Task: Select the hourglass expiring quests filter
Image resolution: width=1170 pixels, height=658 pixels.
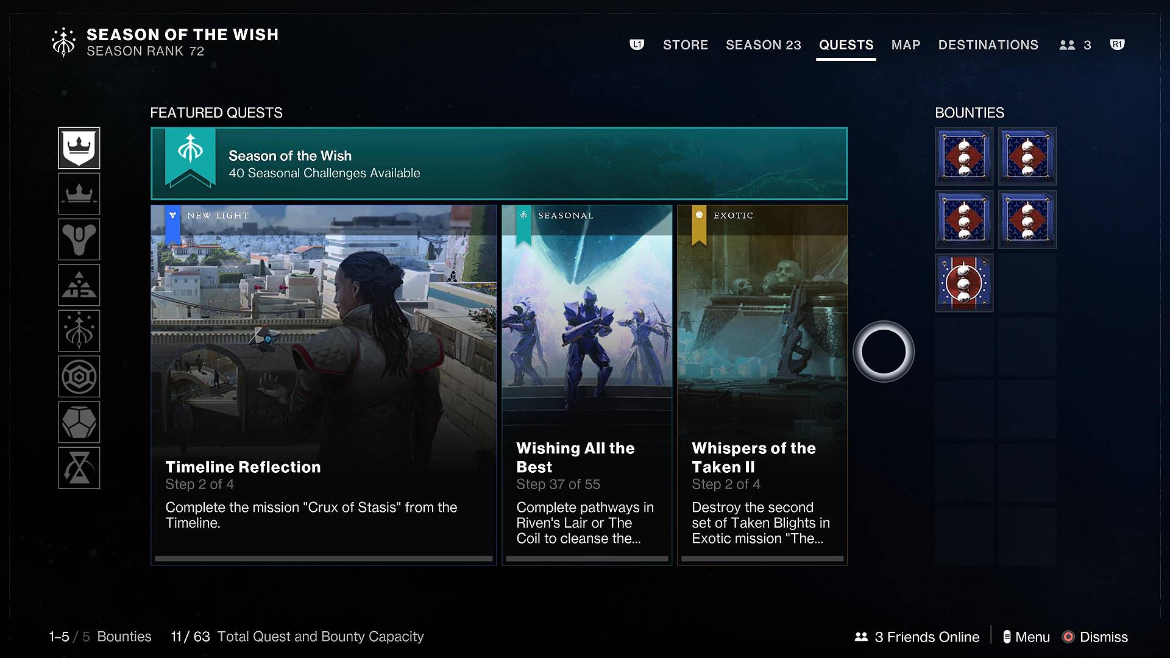Action: pyautogui.click(x=79, y=468)
